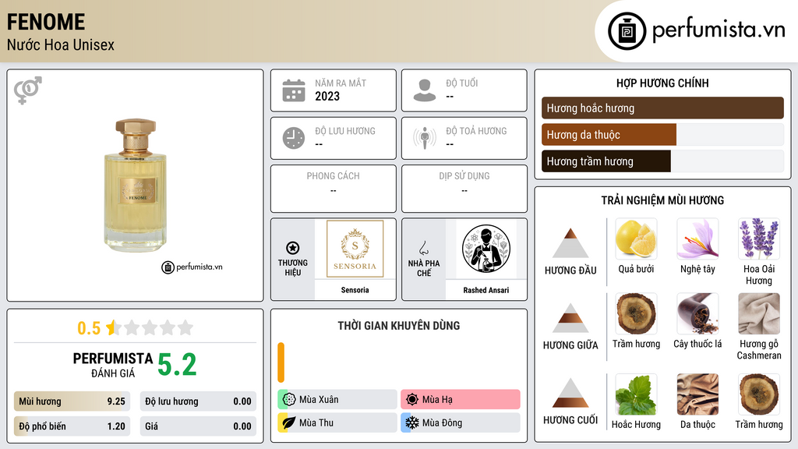
Task: Open the Sensoria brand name link
Action: [x=355, y=290]
